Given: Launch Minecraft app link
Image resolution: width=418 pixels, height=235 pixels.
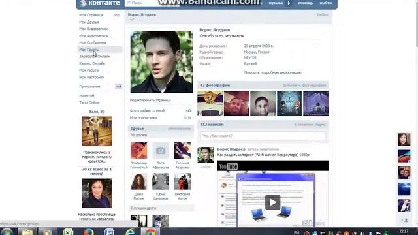Looking at the screenshot, I should click(87, 96).
